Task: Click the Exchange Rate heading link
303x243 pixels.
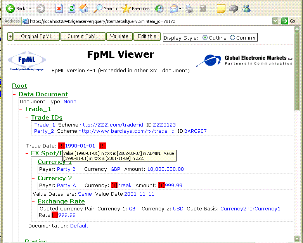Action: pos(61,201)
